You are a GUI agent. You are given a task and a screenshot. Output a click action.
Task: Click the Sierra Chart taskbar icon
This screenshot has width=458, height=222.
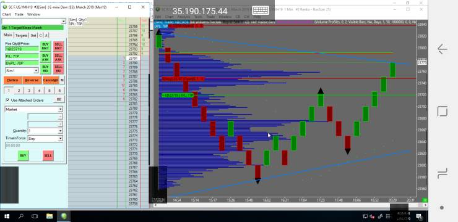click(64, 216)
